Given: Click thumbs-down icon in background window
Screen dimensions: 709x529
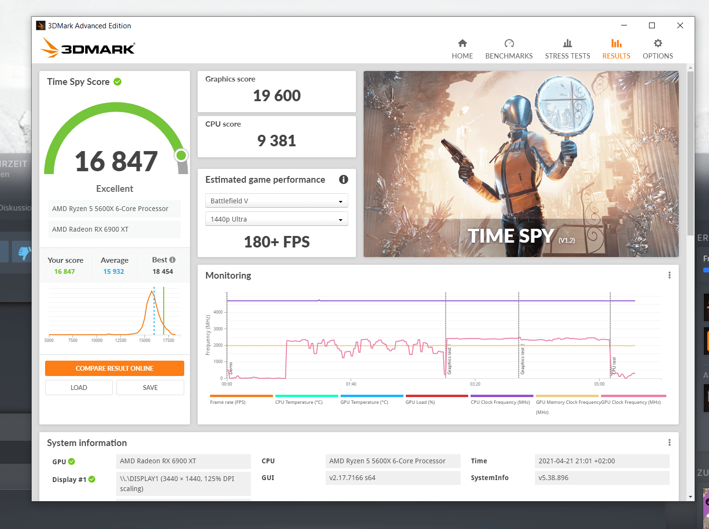Looking at the screenshot, I should 24,252.
